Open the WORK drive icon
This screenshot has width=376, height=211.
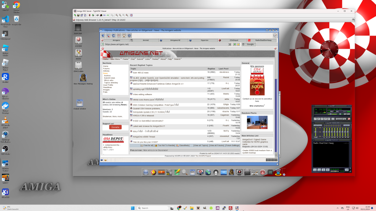coord(79,53)
